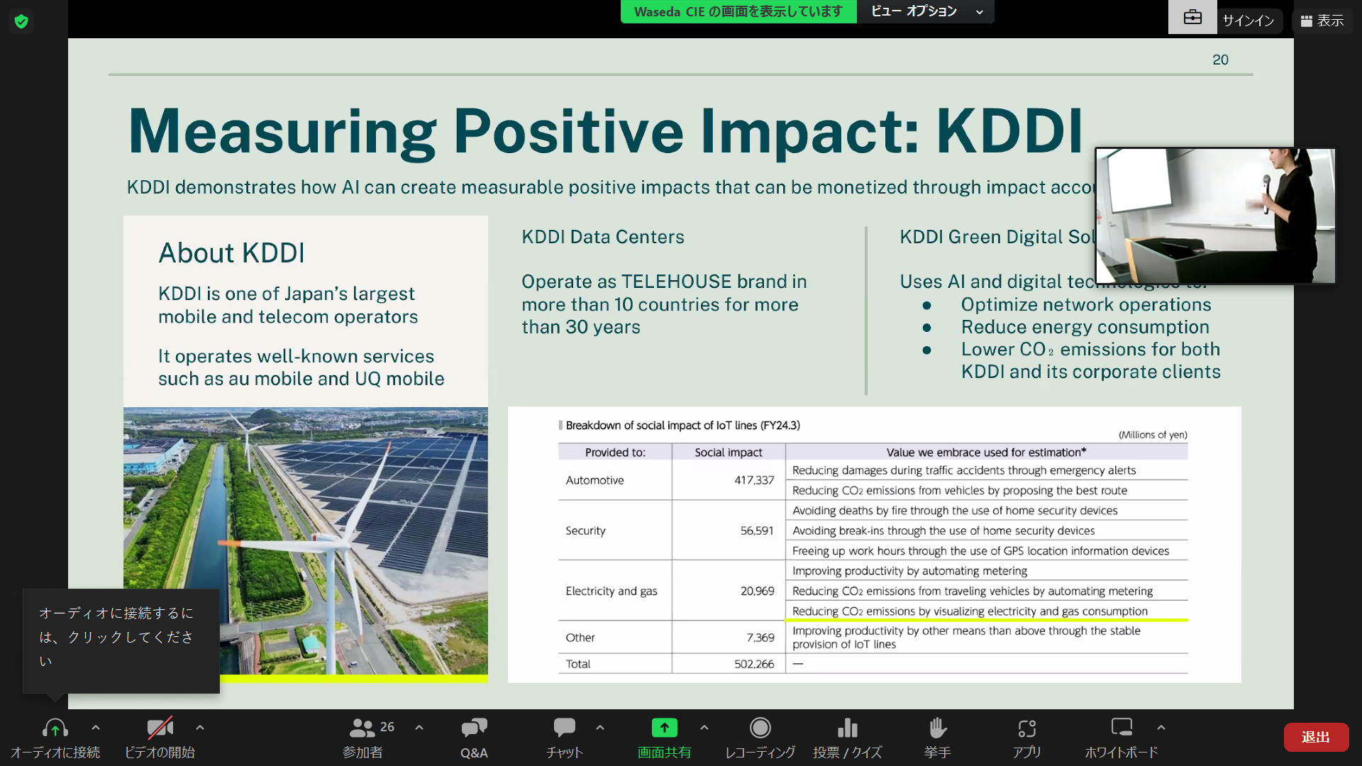Screen dimensions: 1362x766
Task: Open the Participants panel icon
Action: coord(362,728)
